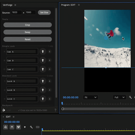Image resolution: width=135 pixels, height=135 pixels.
Task: Toggle linked selection button in timeline
Action: [x=18, y=127]
